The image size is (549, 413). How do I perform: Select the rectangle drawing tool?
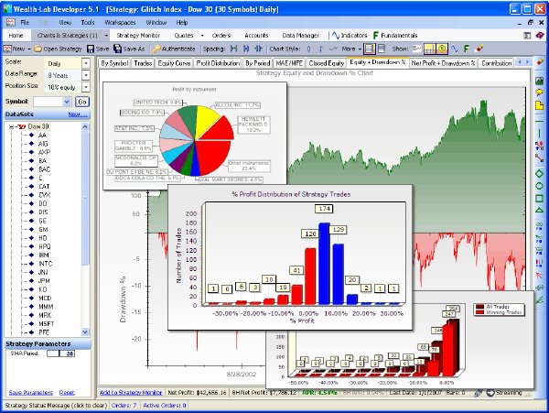click(540, 198)
